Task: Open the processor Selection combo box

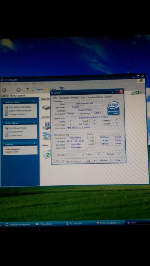Action: pyautogui.click(x=75, y=155)
